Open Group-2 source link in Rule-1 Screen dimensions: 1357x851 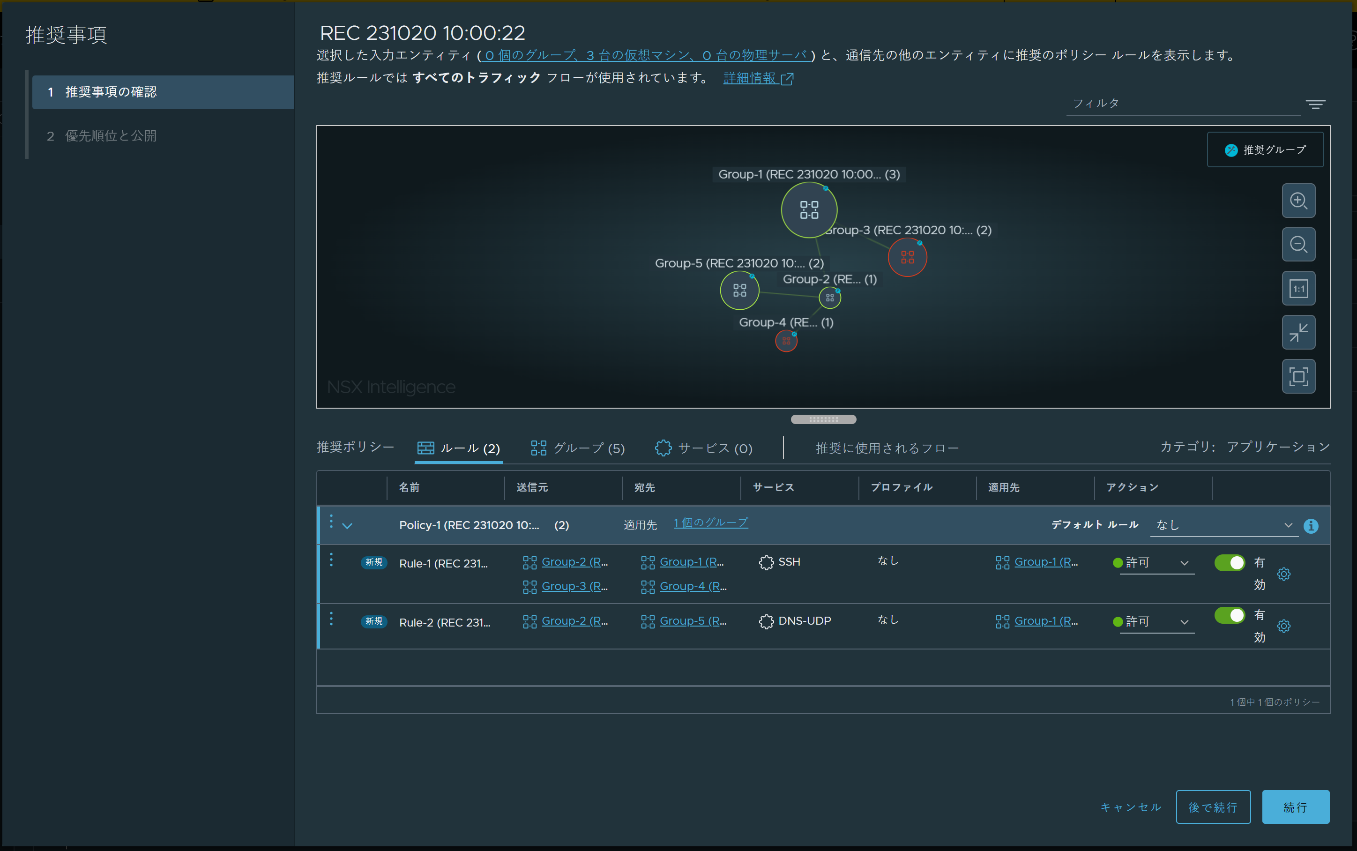574,562
